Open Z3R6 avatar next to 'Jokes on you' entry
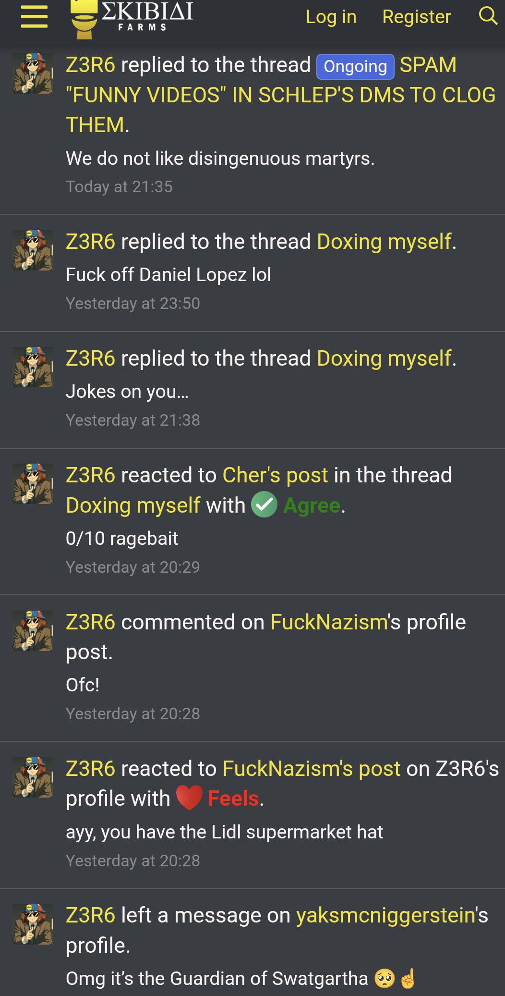The width and height of the screenshot is (505, 996). pos(33,367)
